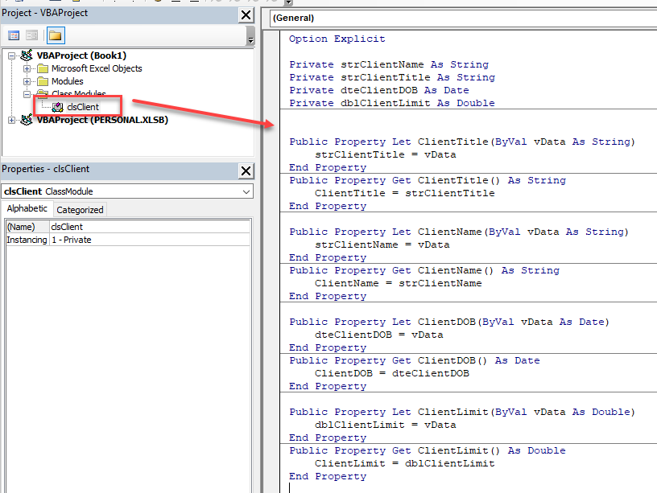Viewport: 657px width, 493px height.
Task: Click the Property Let ClientName declaration line
Action: pyautogui.click(x=459, y=232)
